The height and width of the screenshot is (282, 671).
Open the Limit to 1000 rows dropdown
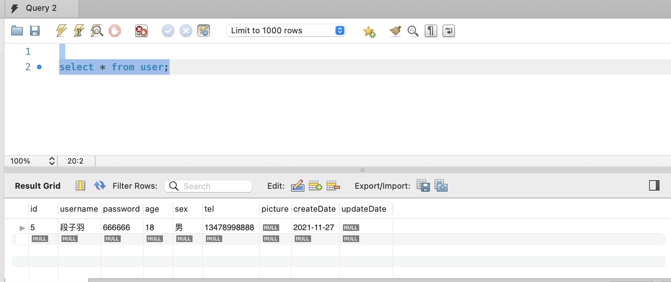point(286,30)
